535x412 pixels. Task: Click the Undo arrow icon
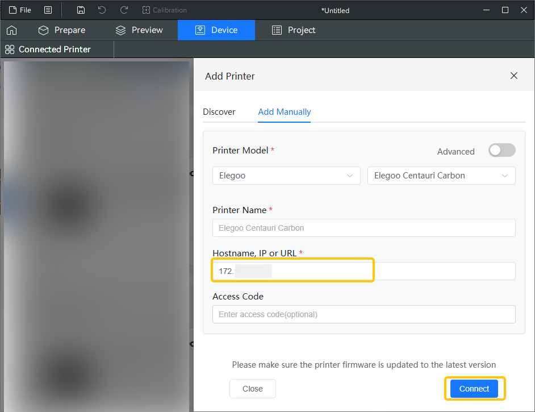click(x=102, y=10)
